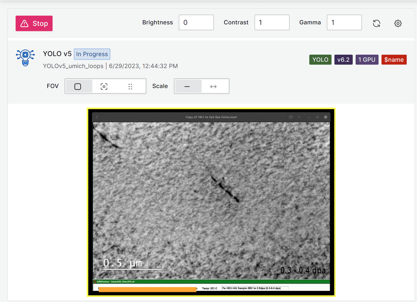This screenshot has width=417, height=302.
Task: Click the YOLO label badge
Action: 320,60
